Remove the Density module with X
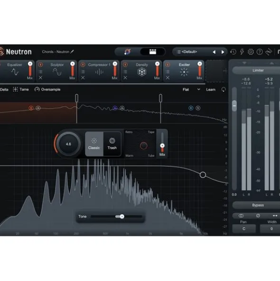Image resolution: width=280 pixels, height=281 pixels. pos(125,78)
